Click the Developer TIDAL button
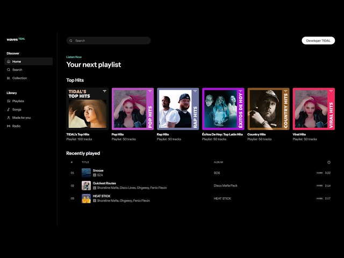This screenshot has width=344, height=258. click(x=318, y=41)
